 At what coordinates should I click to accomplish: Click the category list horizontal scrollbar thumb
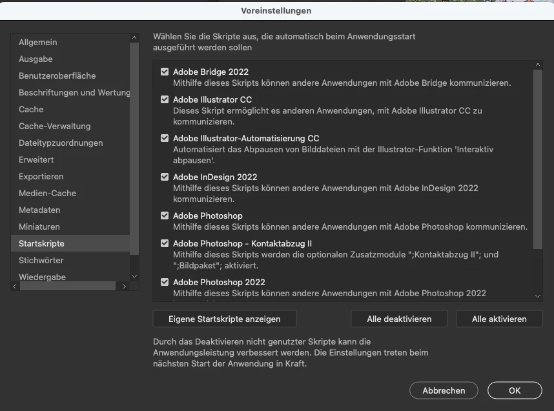coord(68,286)
